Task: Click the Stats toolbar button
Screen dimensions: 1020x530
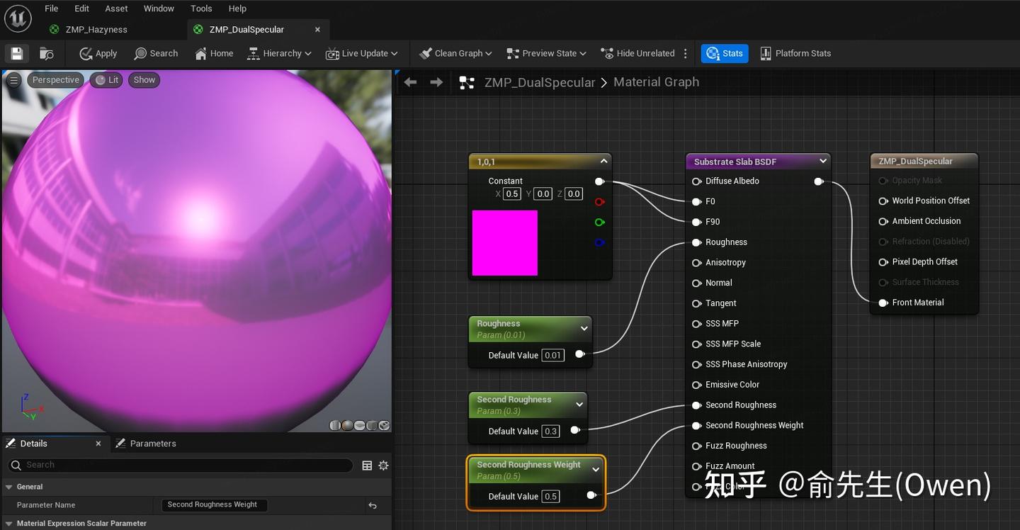Action: click(725, 53)
